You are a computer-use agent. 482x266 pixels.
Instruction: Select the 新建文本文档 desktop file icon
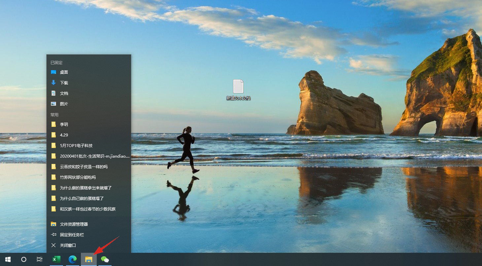click(x=238, y=90)
